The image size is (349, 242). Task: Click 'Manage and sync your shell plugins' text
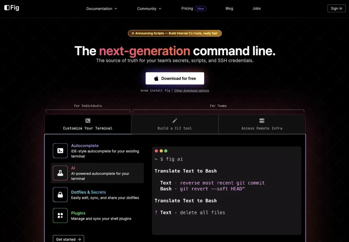(x=101, y=219)
